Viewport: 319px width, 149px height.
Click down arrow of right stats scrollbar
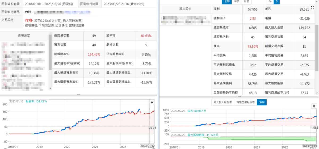tap(317, 93)
